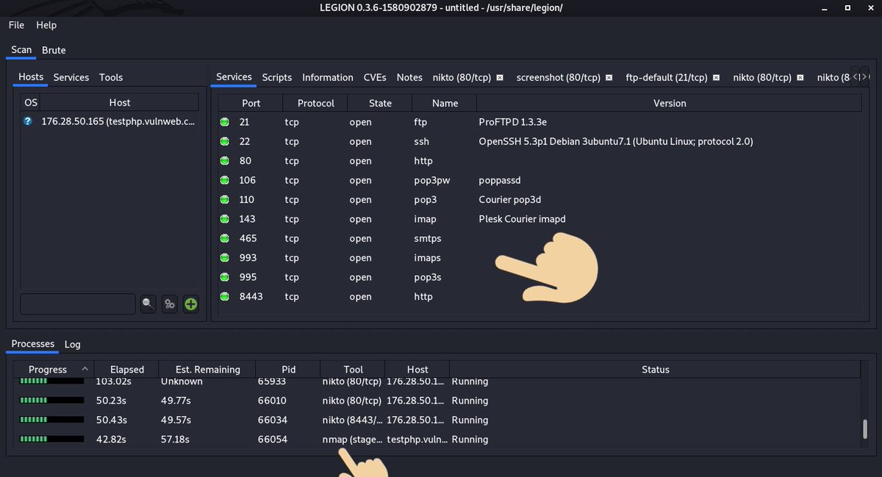Viewport: 882px width, 477px height.
Task: Click green status icon for port 80
Action: (x=225, y=161)
